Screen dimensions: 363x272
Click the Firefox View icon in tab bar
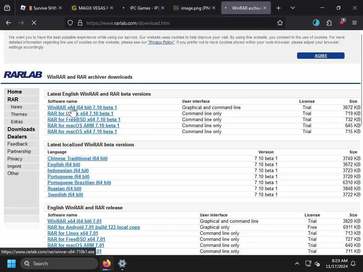click(x=7, y=8)
